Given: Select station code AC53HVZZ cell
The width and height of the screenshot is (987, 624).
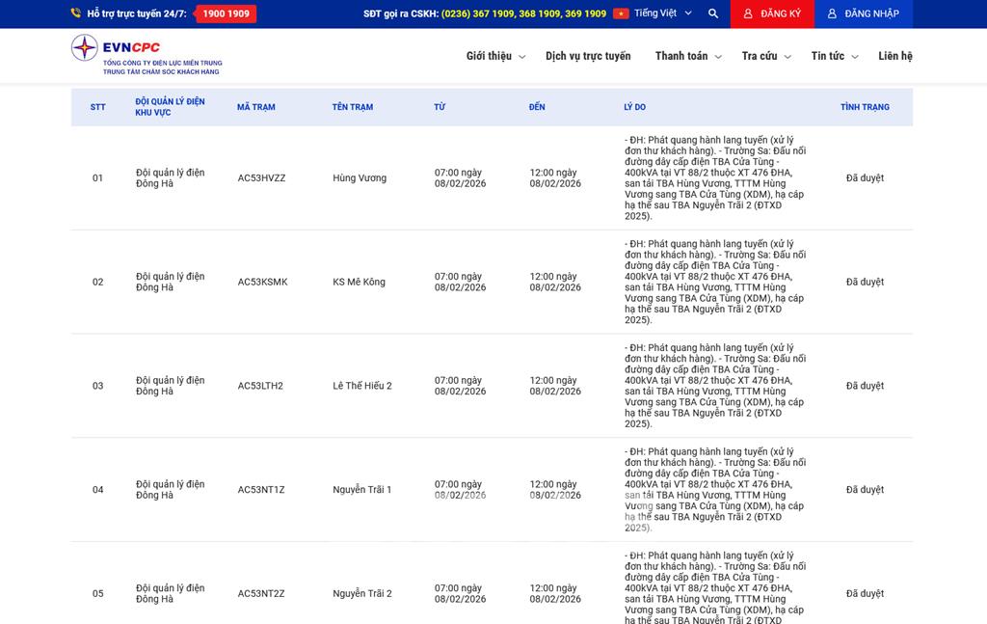Looking at the screenshot, I should pos(261,178).
